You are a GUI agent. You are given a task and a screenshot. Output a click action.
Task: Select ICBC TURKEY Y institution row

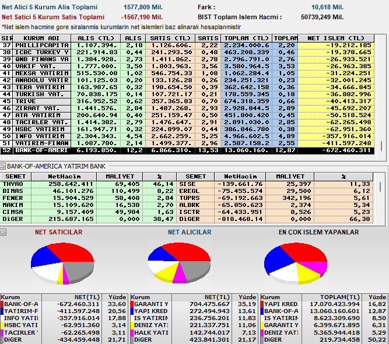pos(187,52)
